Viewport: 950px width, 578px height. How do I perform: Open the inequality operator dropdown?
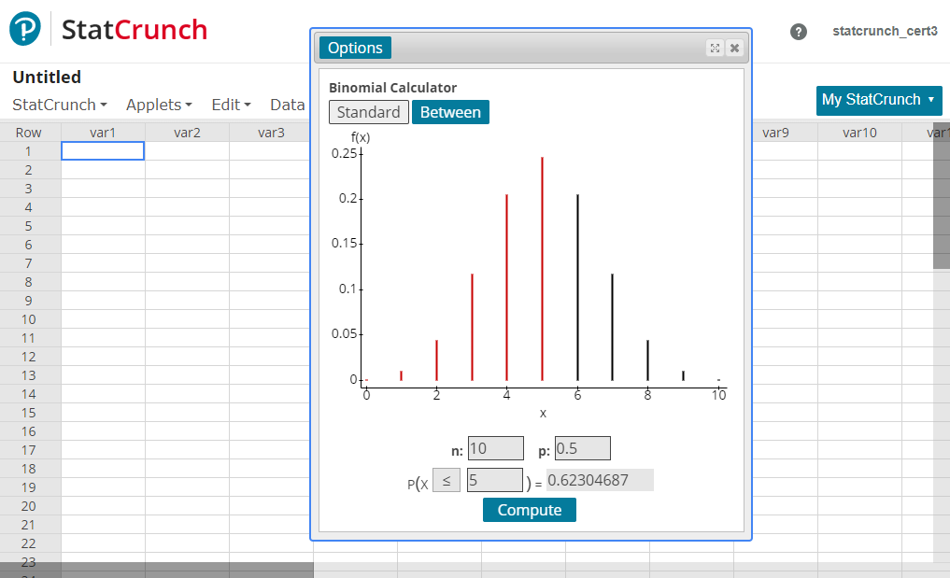pyautogui.click(x=446, y=481)
